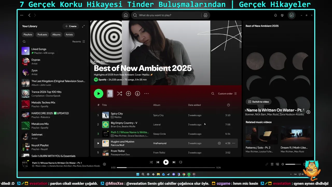Viewport: 332px width, 187px height.
Task: Toggle shuffle for the playlist header
Action: (x=119, y=94)
